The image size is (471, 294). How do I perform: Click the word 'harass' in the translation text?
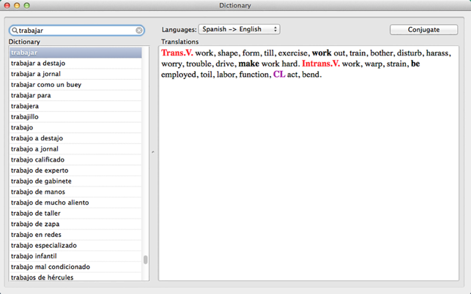tap(437, 53)
